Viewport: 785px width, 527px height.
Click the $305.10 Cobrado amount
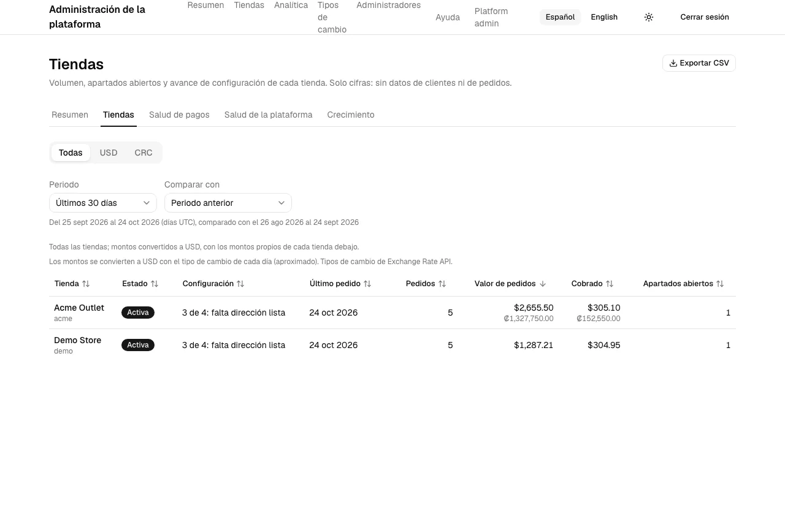(x=604, y=308)
